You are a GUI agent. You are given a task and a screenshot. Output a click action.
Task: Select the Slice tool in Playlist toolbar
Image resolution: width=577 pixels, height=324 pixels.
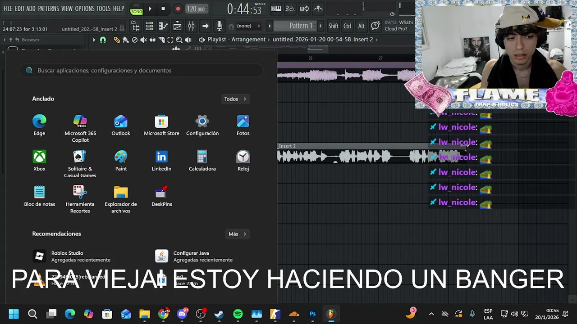coord(161,40)
